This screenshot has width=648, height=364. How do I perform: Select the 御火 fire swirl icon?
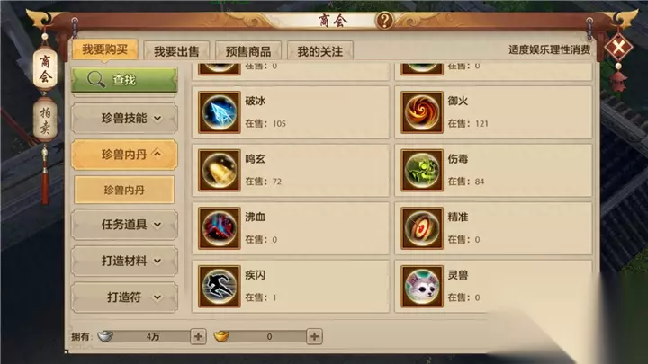click(422, 112)
